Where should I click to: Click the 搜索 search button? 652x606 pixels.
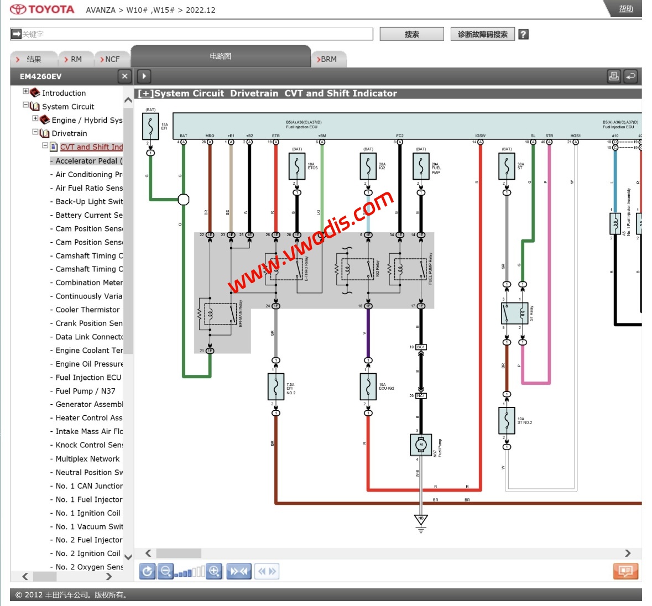411,34
